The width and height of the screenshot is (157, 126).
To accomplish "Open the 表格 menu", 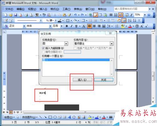I will tap(78, 9).
